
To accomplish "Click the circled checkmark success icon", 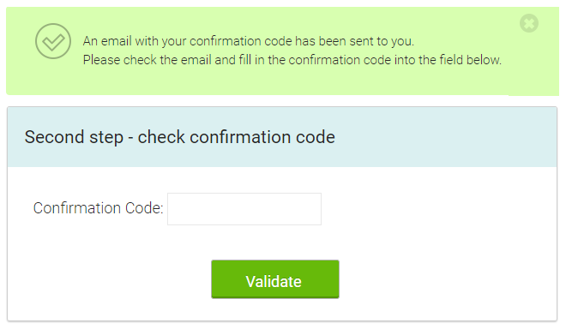I will 53,41.
